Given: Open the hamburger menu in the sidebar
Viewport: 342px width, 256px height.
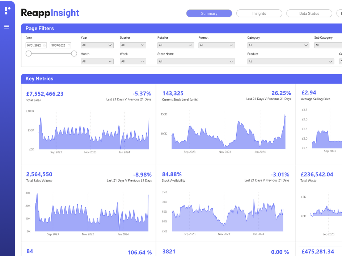Looking at the screenshot, I should [x=7, y=26].
